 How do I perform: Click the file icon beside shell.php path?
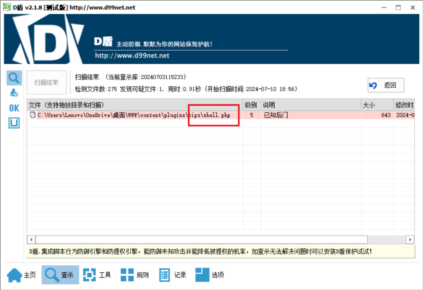(x=33, y=115)
